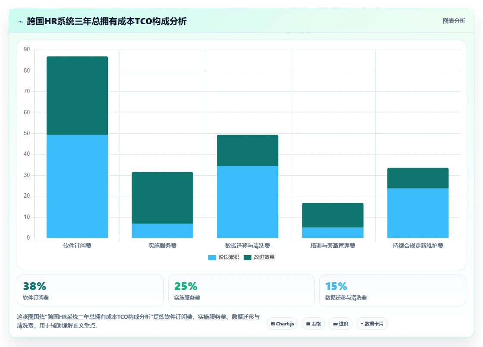483x347 pixels.
Task: Click the dark green 培训与变革管理费 bar segment
Action: (332, 215)
